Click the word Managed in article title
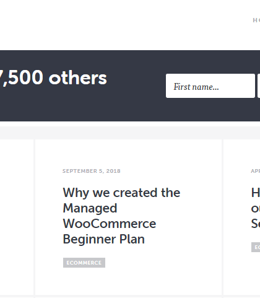260x298 pixels. pyautogui.click(x=90, y=209)
